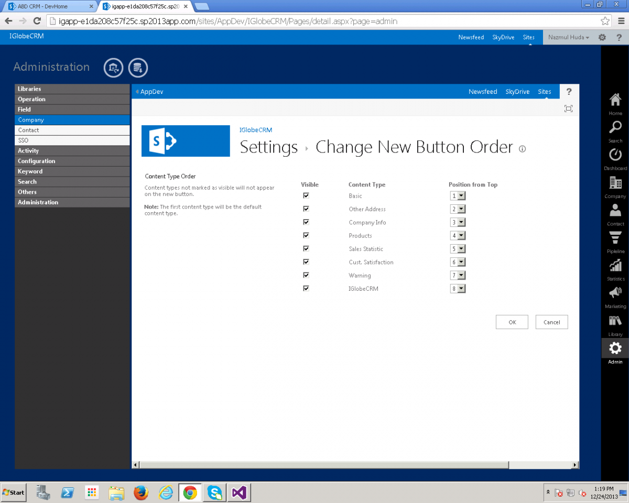Open position dropdown for Cust. Satisfaction

coord(458,262)
